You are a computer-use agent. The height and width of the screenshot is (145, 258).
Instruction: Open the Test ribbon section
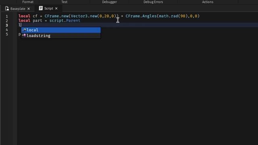point(64,2)
